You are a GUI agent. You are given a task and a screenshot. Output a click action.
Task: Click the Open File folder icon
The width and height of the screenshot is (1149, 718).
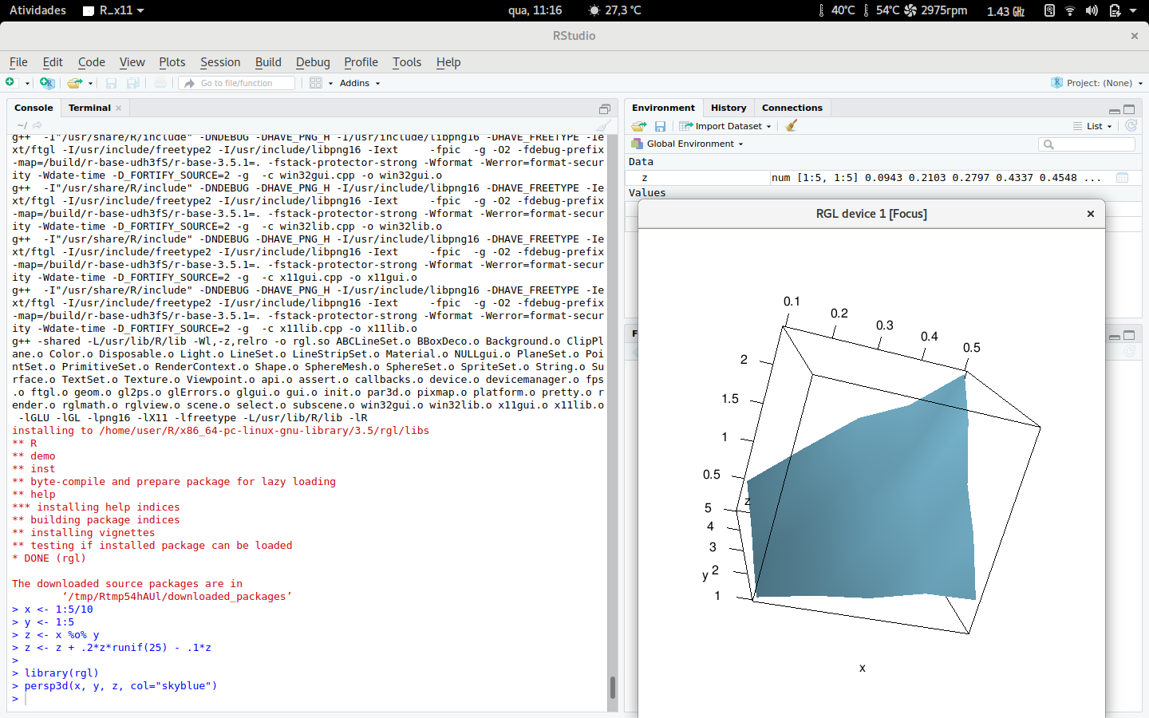point(74,83)
